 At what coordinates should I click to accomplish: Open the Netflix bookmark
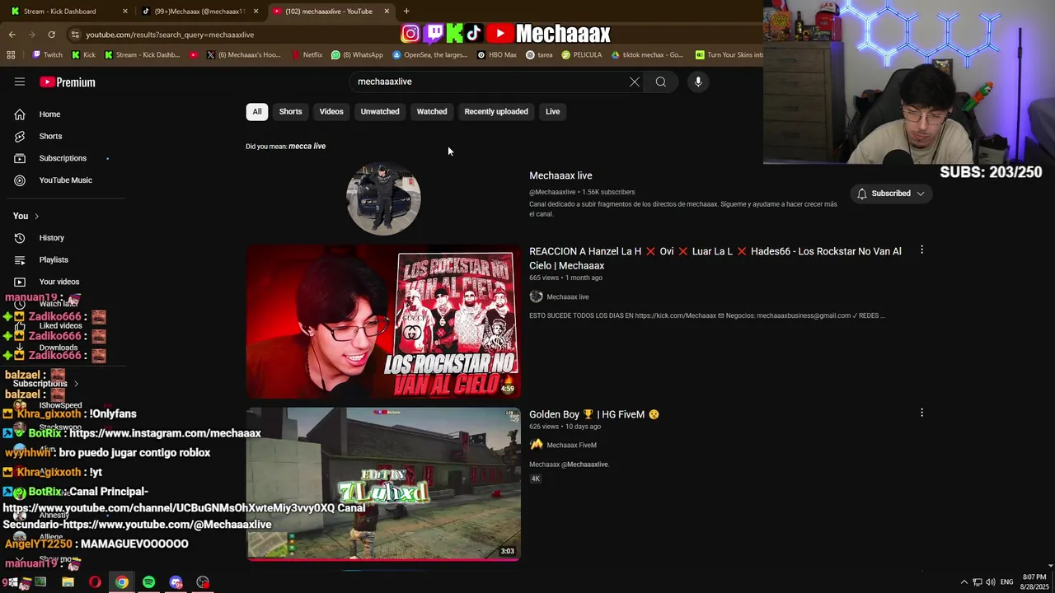[307, 55]
